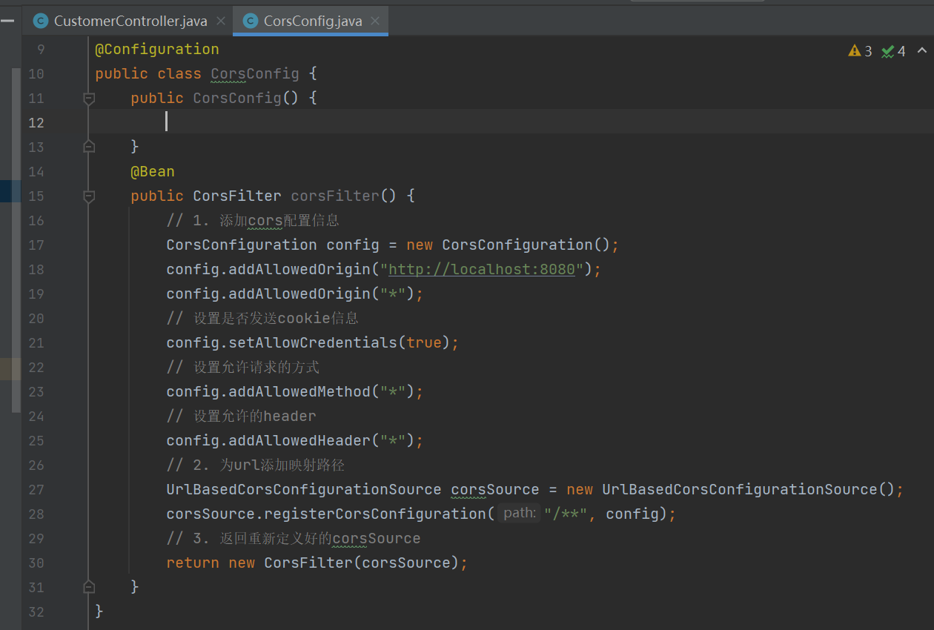Click the CorsConfig.java class icon

point(251,21)
